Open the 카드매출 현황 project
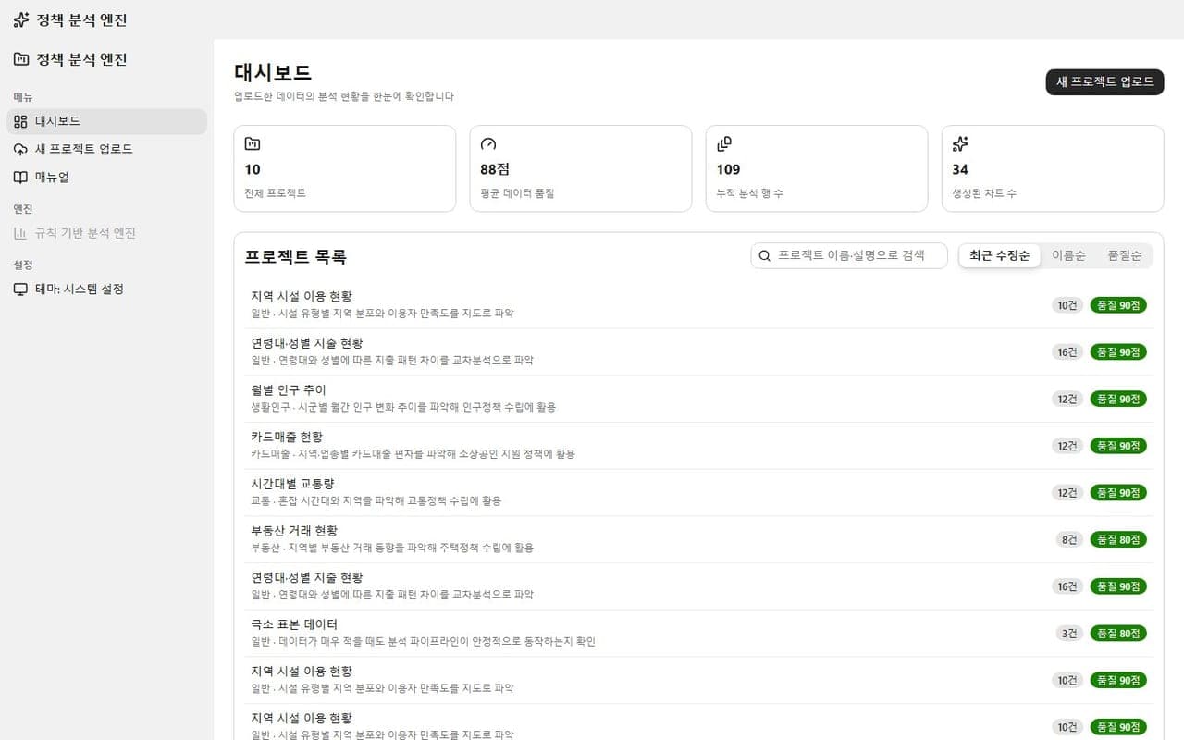Image resolution: width=1184 pixels, height=740 pixels. 698,446
